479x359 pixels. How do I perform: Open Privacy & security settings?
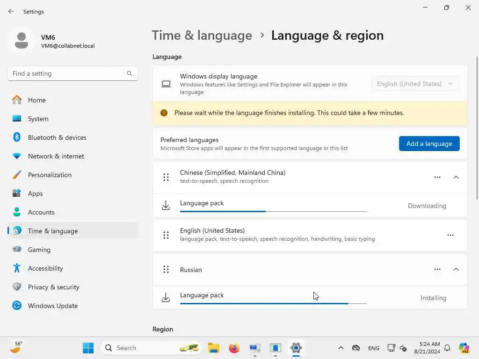coord(73,287)
